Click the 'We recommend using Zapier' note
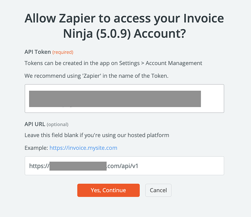 coord(97,76)
